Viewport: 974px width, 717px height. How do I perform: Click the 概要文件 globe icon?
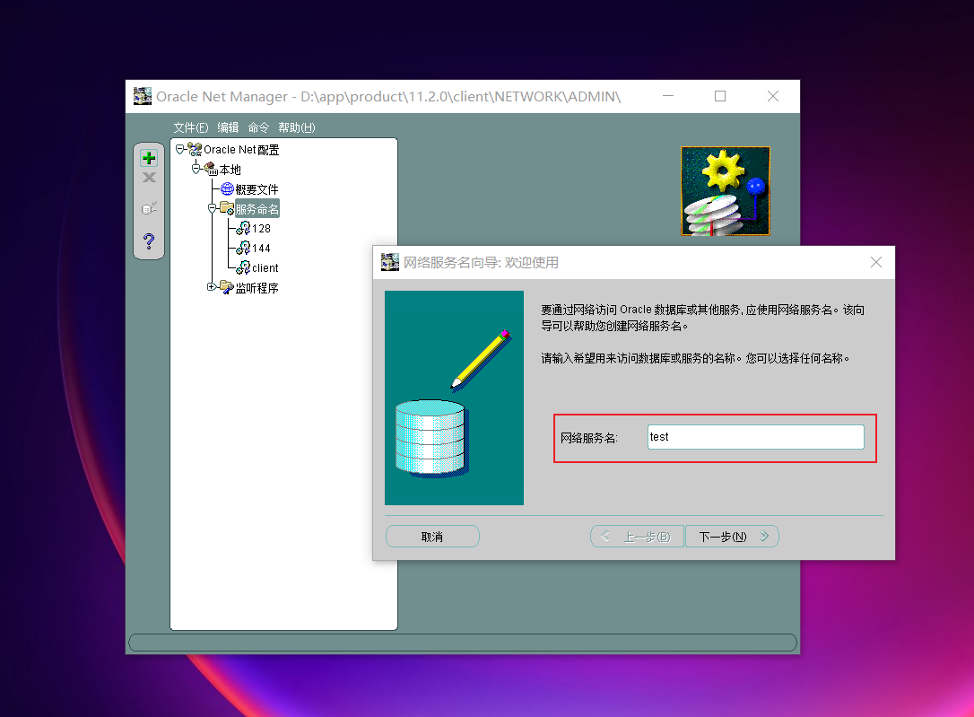(227, 188)
